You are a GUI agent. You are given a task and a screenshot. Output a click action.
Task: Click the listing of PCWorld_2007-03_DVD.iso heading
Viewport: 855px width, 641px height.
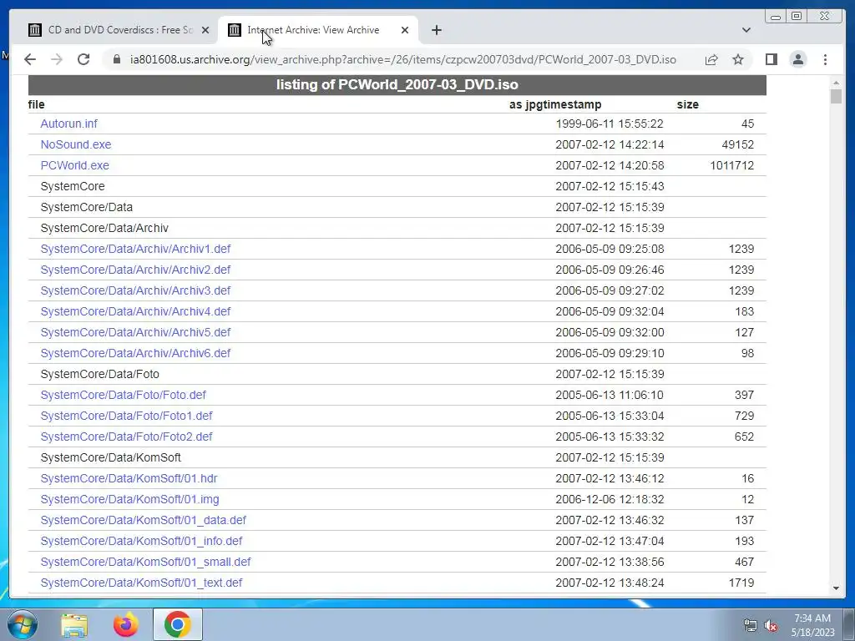pos(397,84)
